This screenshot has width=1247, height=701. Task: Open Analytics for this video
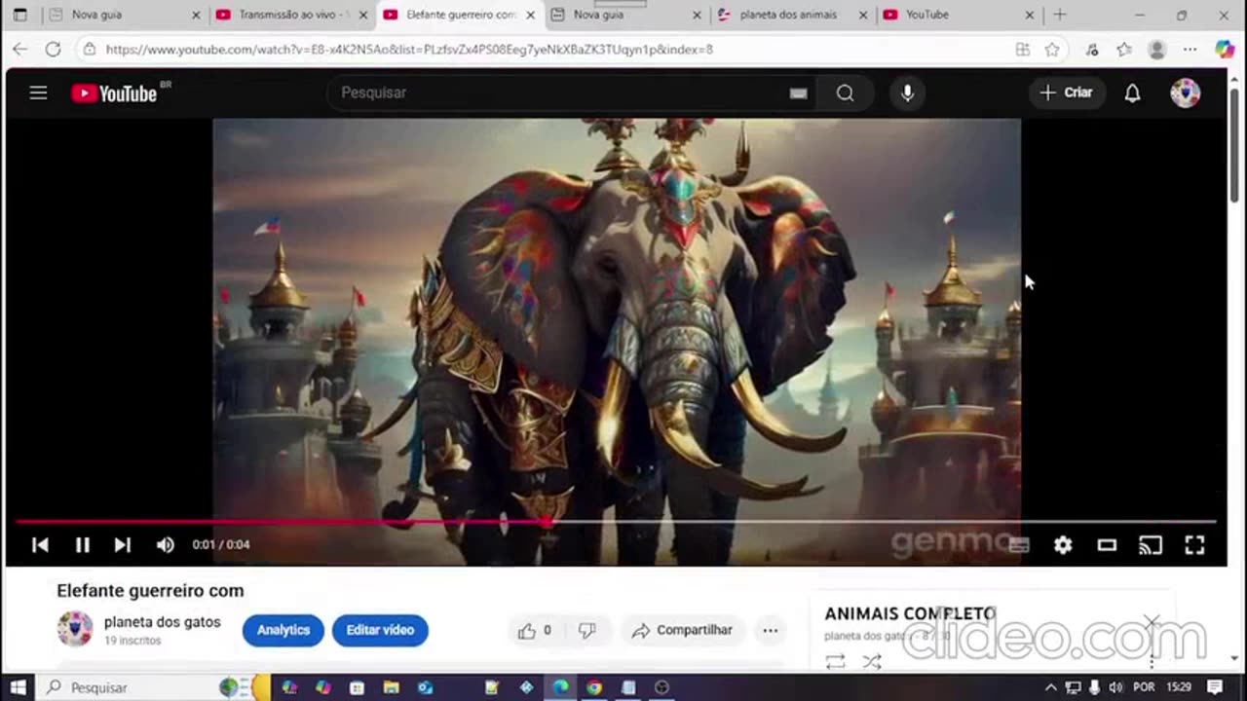pos(283,631)
